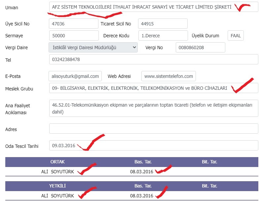This screenshot has width=260, height=201.
Task: Click Bit. Tar. header in ORTAK table
Action: pos(209,162)
